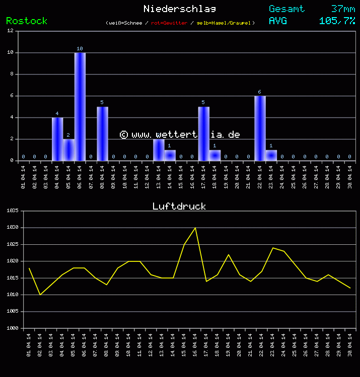Select the Gesamt label in the header
360x377 pixels.
point(286,9)
